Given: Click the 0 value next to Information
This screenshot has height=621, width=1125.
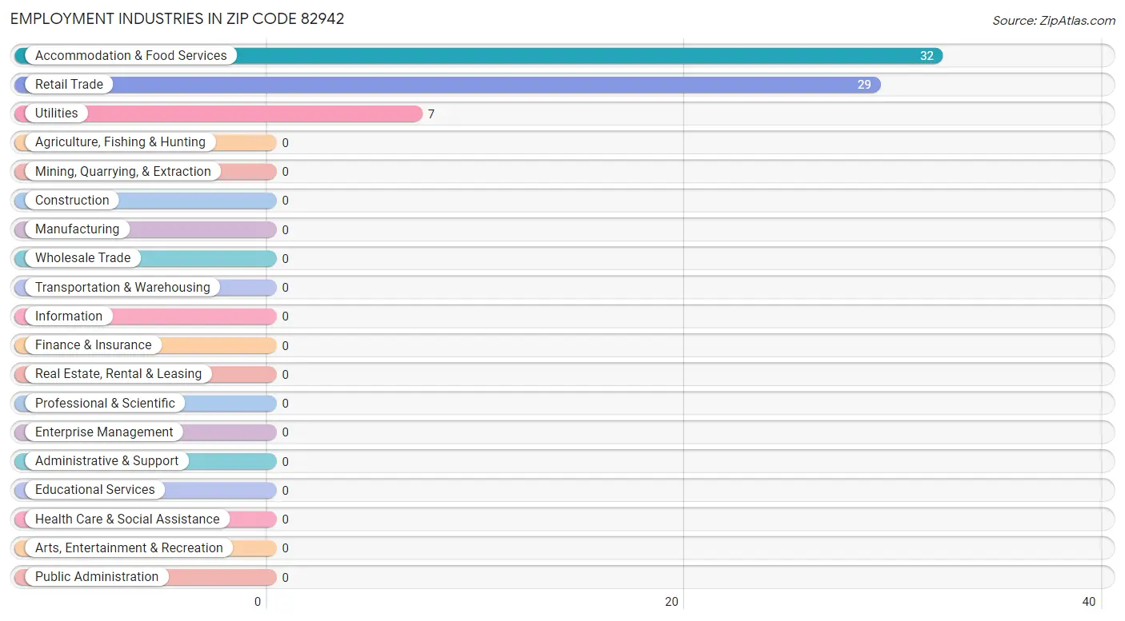Looking at the screenshot, I should 285,316.
